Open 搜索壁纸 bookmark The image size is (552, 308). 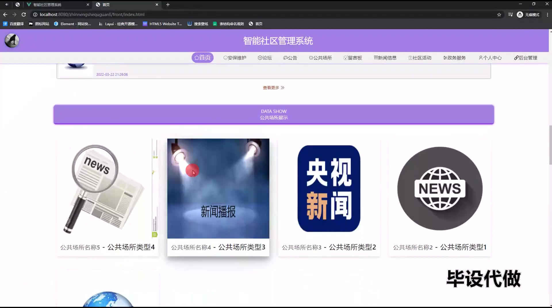[x=198, y=24]
